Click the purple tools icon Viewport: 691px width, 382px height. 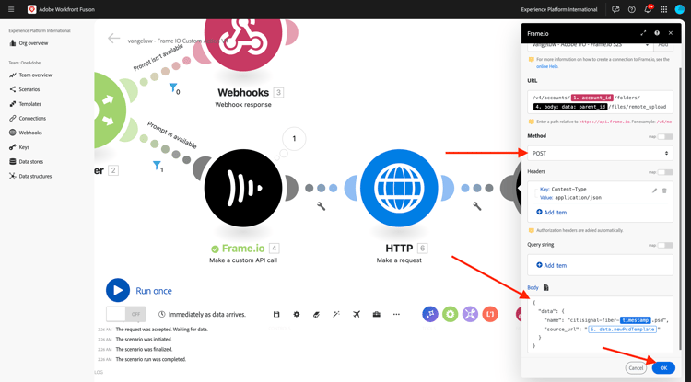pyautogui.click(x=470, y=314)
